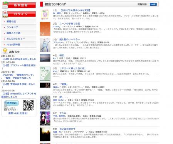173x144 pixels.
Task: Click the rank 4 sunset cover thumbnail
Action: pyautogui.click(x=45, y=58)
